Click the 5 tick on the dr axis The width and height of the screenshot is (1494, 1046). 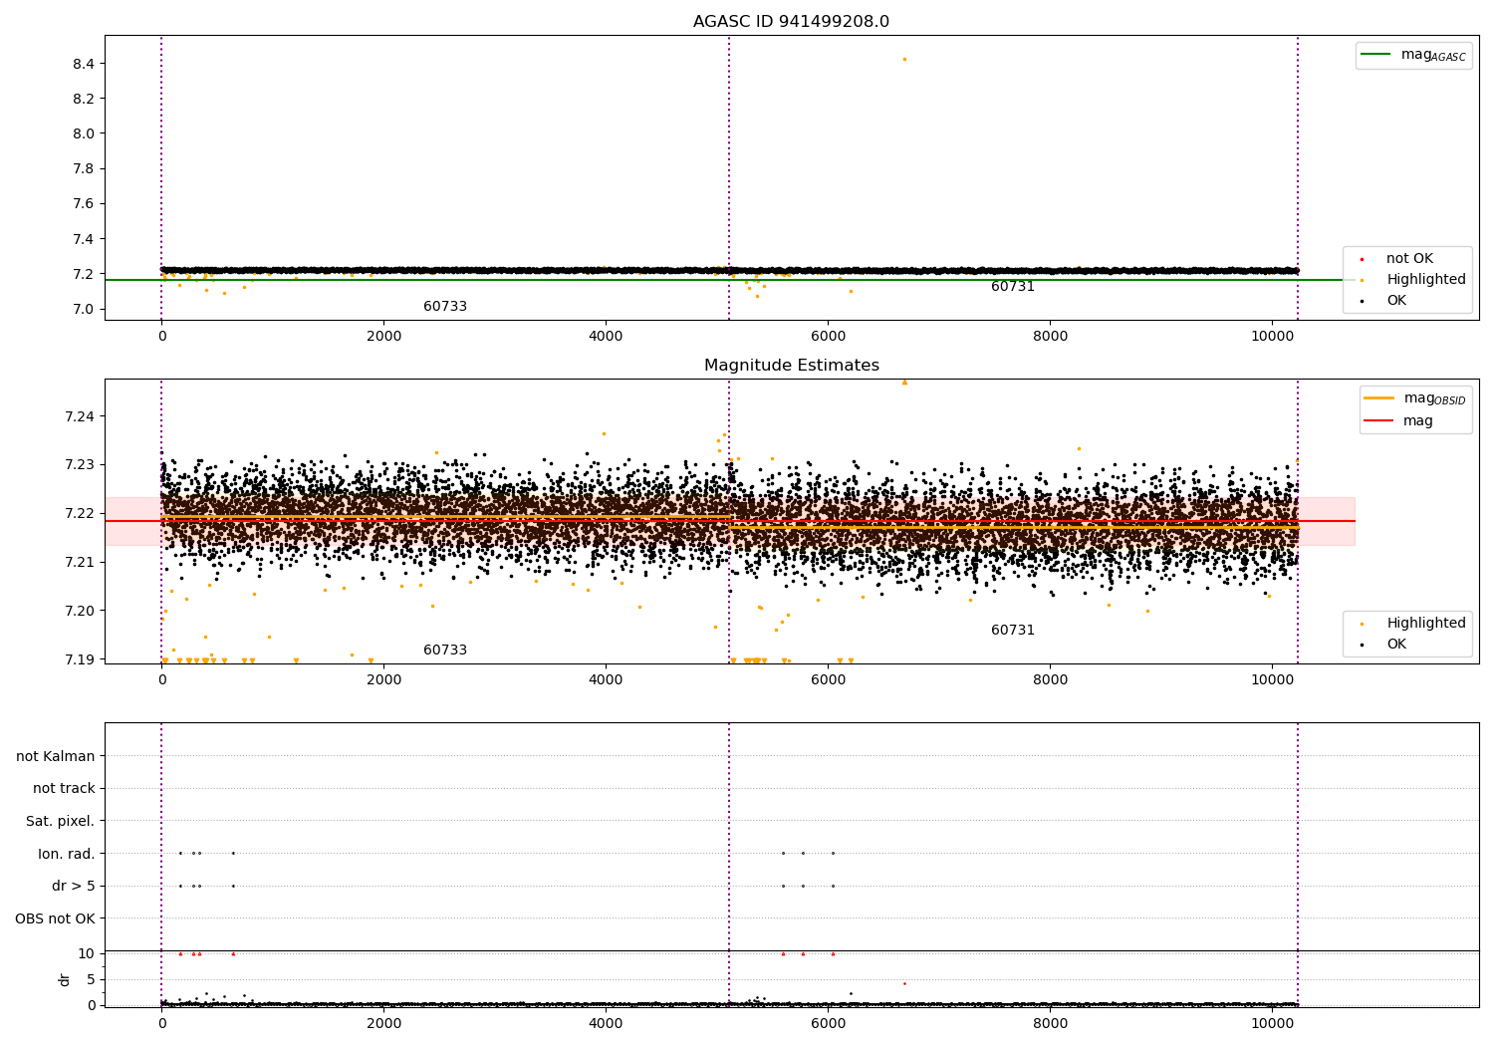click(x=91, y=979)
